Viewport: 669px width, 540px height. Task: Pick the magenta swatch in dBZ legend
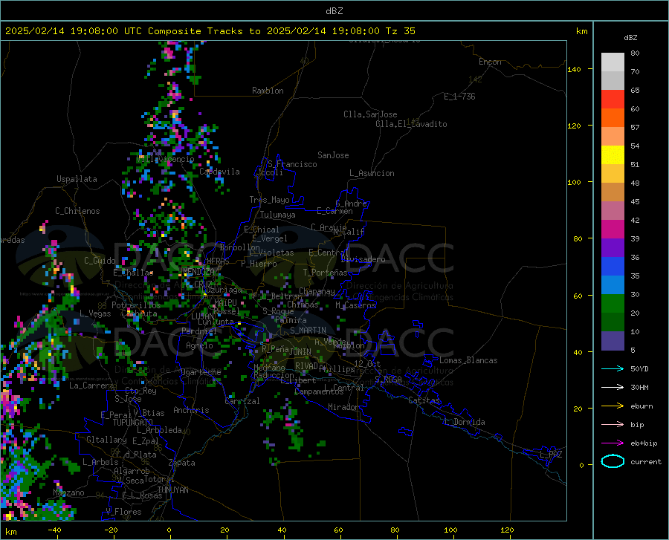click(x=613, y=230)
